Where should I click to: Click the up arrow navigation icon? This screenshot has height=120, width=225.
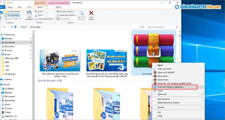pos(12,27)
